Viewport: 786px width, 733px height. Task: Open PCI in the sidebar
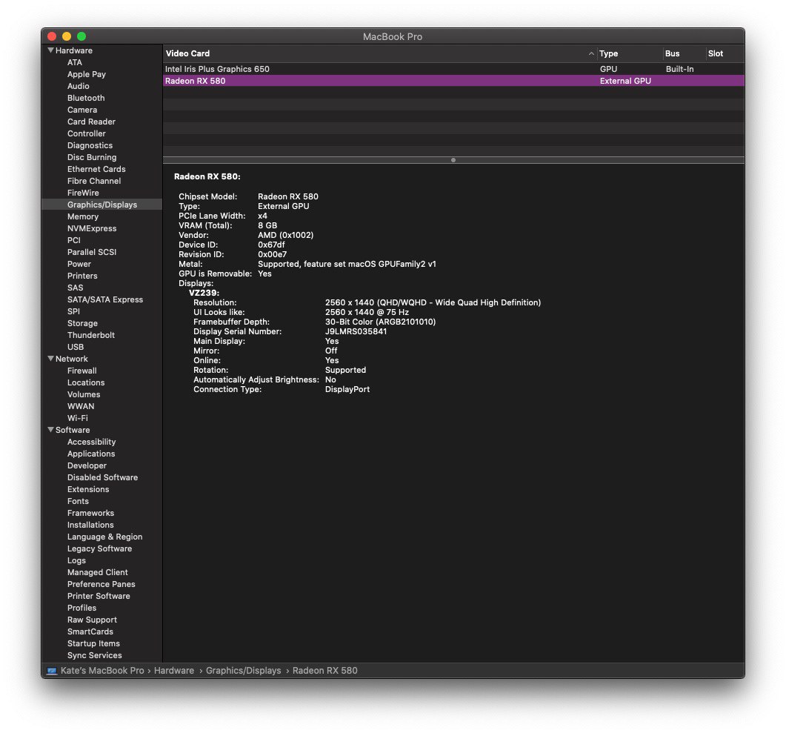click(x=73, y=240)
